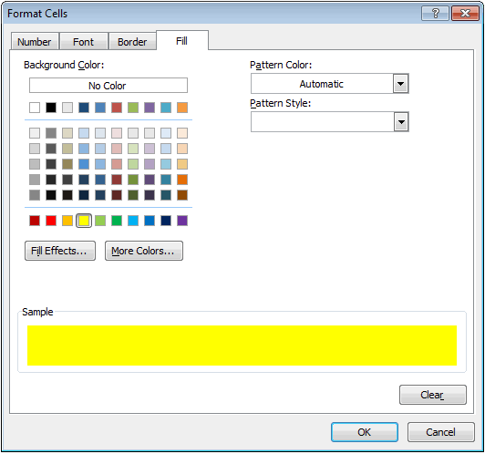Pick the purple theme swatch in top row
Viewport: 485px width, 454px height.
click(150, 108)
